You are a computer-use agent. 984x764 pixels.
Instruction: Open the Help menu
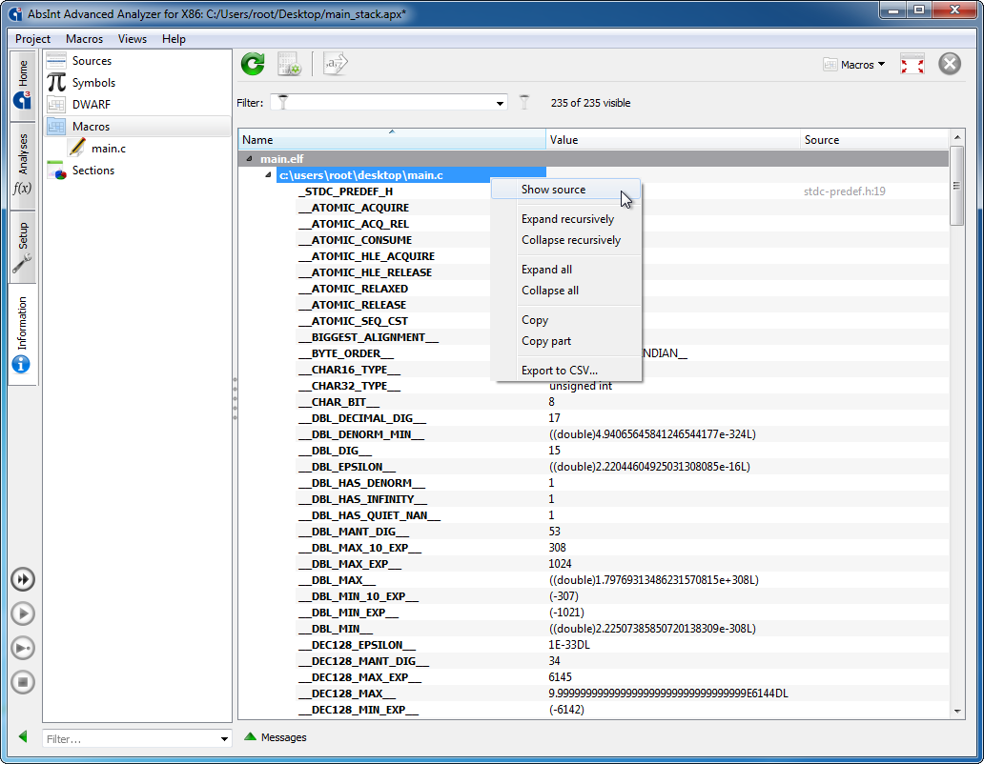click(x=174, y=39)
